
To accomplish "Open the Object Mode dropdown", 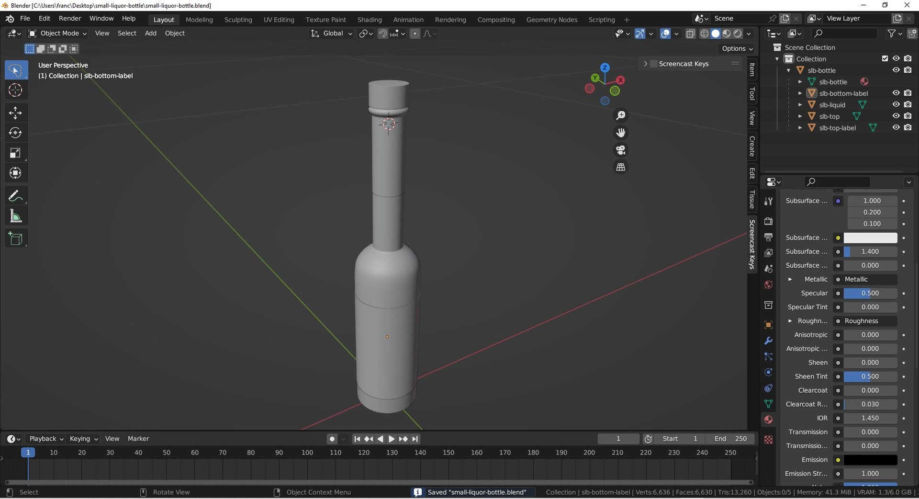I will click(57, 33).
